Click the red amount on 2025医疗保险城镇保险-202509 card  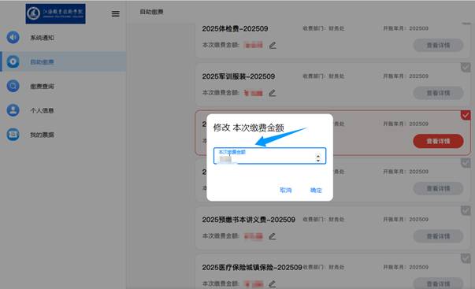pyautogui.click(x=254, y=284)
